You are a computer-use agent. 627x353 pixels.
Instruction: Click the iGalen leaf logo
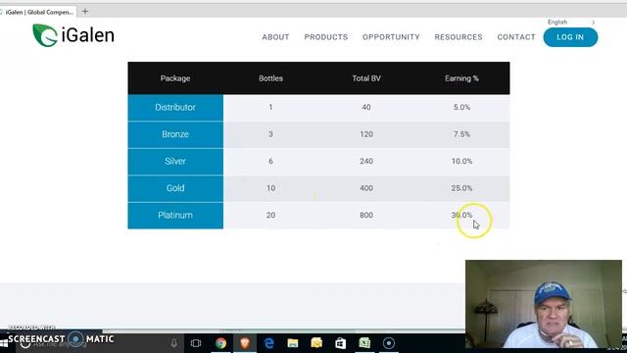[45, 35]
